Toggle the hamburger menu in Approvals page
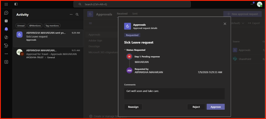Viewport: 266px width, 119px height. tap(90, 23)
